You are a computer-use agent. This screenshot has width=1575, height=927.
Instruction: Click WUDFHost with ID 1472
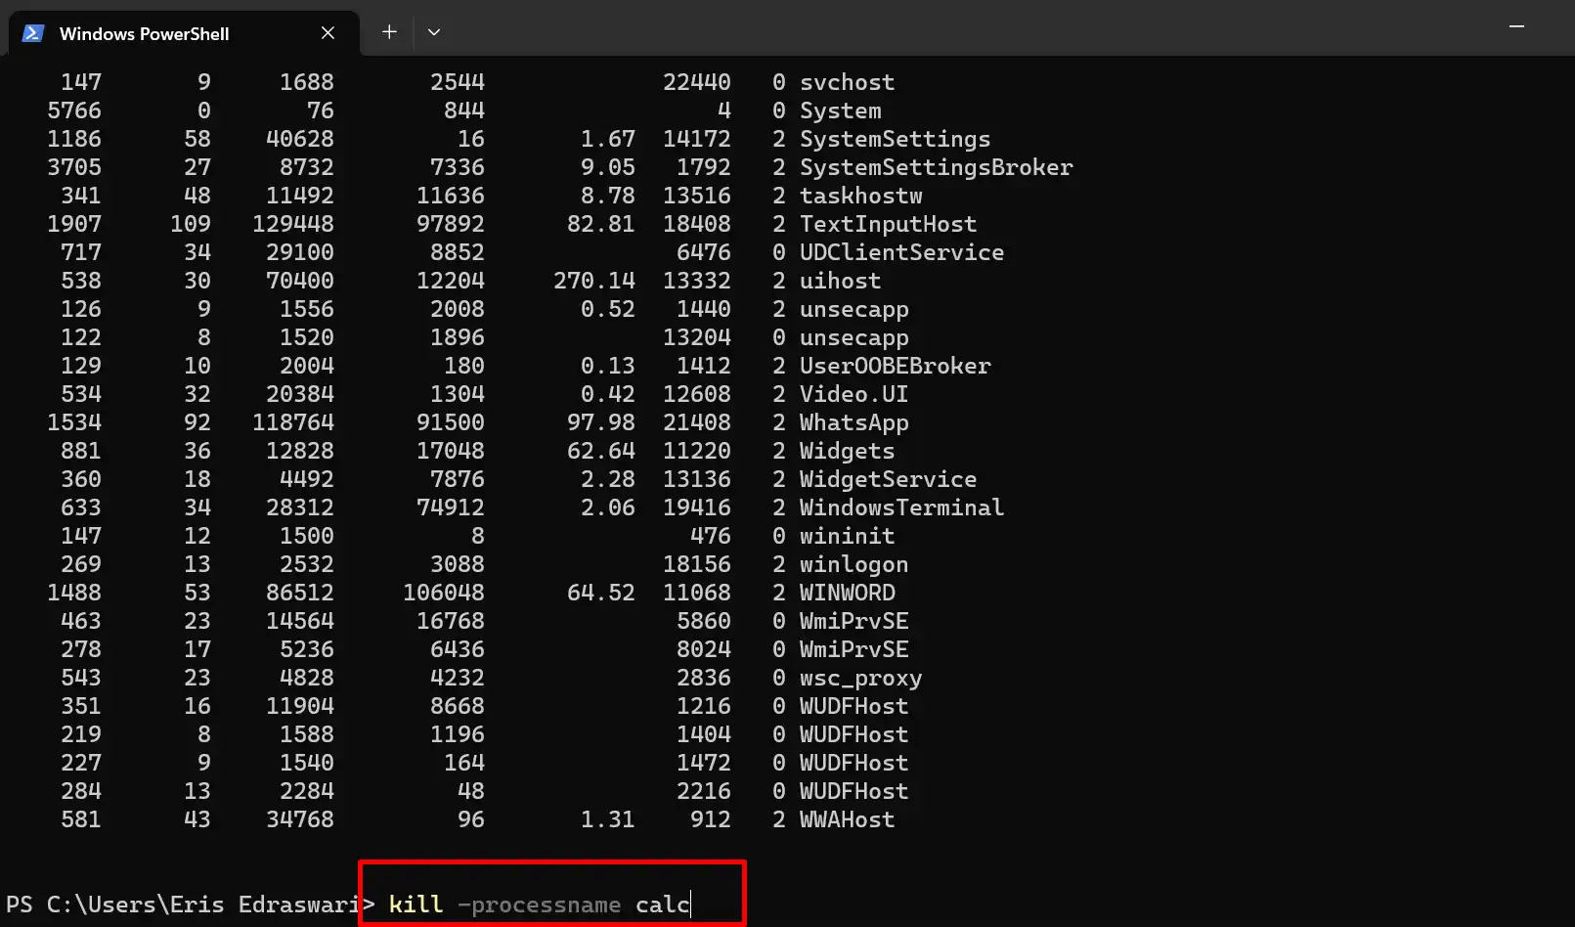coord(853,763)
